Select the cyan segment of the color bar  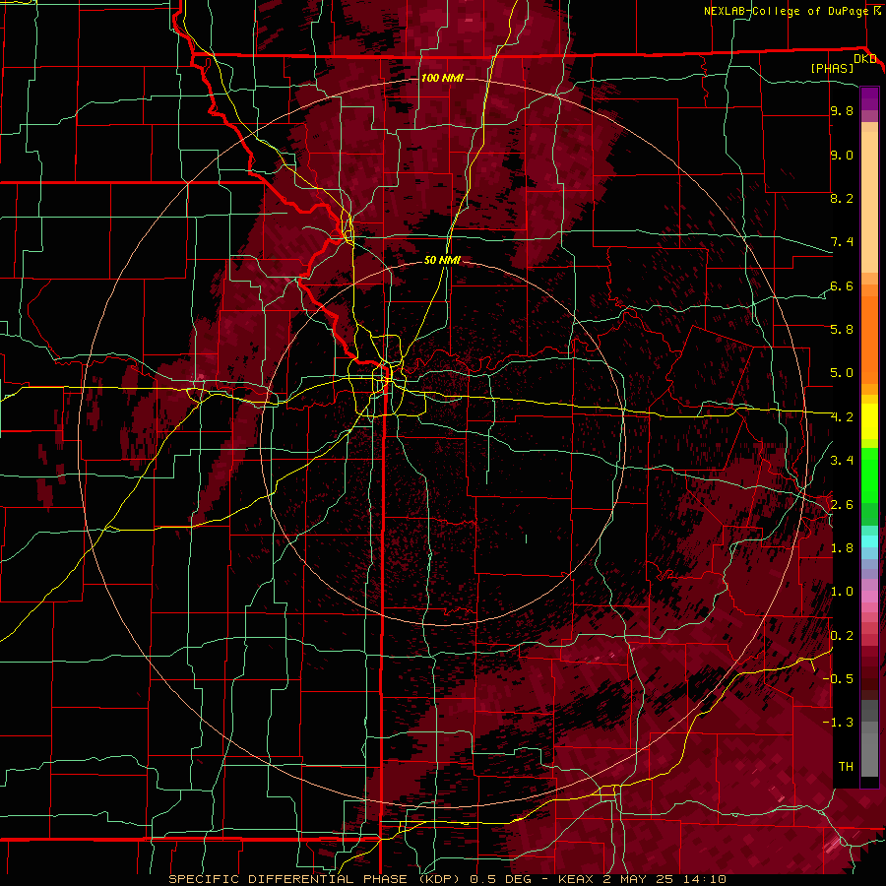coord(869,540)
